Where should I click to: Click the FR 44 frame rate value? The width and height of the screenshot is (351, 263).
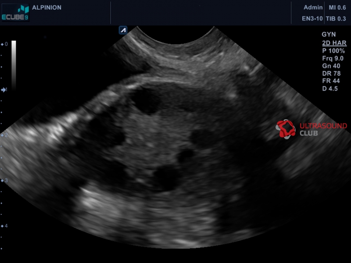coord(331,81)
